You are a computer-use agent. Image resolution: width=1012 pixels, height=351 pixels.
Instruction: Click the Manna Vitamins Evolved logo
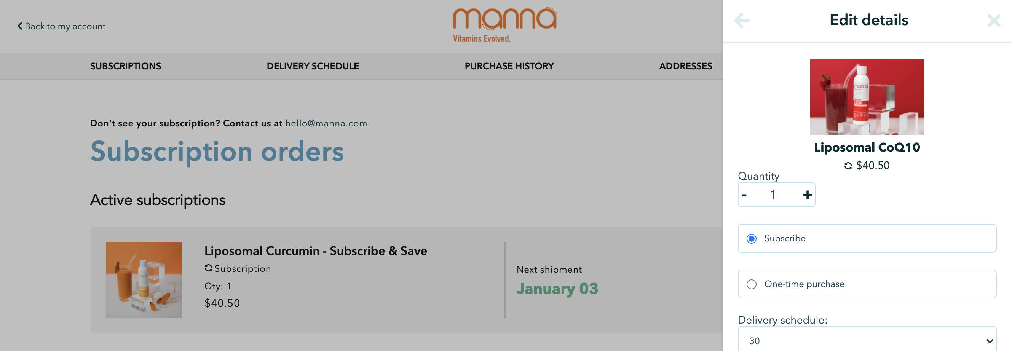(x=505, y=25)
